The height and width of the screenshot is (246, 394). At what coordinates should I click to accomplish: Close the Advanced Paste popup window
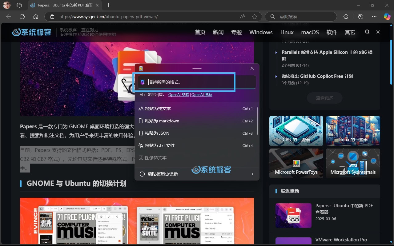252,68
